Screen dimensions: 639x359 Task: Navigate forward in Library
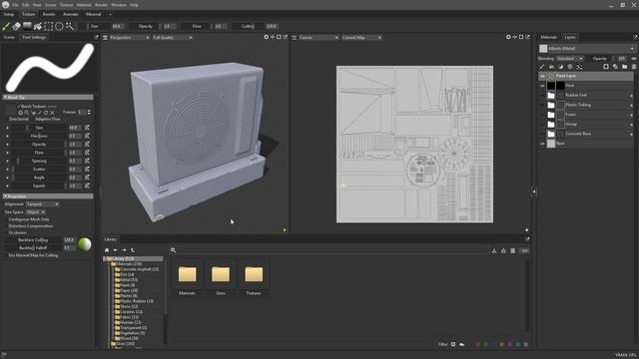tap(124, 250)
